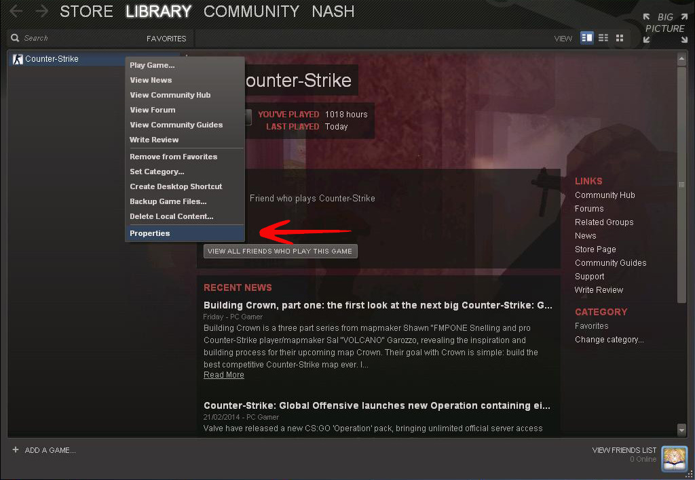Click scrollbar down arrow

681,430
